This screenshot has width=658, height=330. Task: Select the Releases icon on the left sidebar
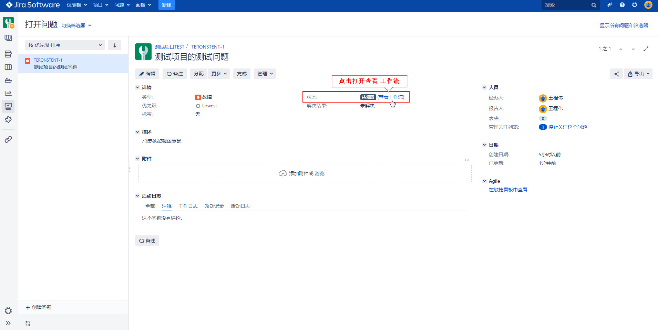tap(8, 80)
